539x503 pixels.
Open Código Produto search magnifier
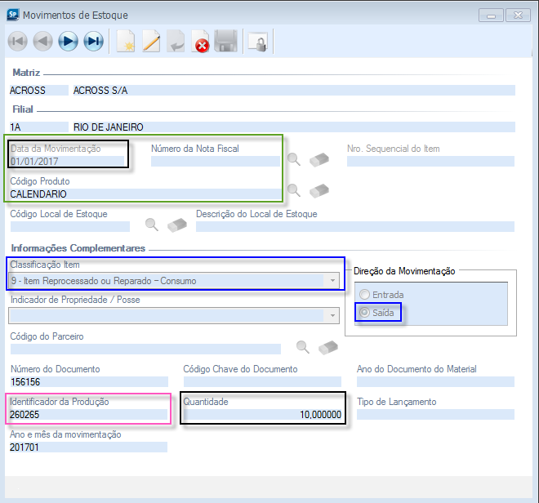click(x=294, y=190)
